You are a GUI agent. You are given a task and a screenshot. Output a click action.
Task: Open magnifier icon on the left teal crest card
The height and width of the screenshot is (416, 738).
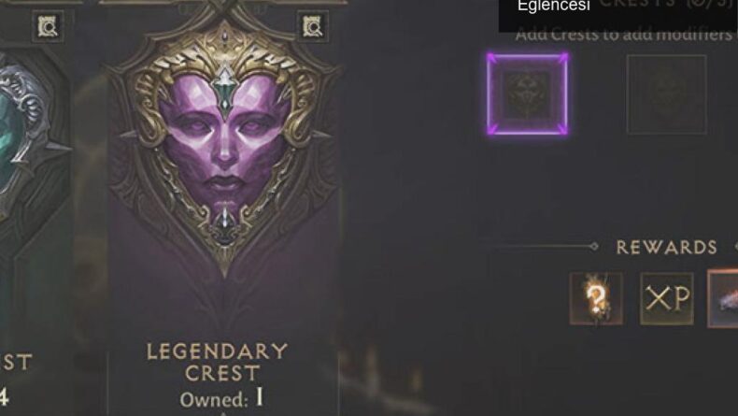tap(48, 27)
